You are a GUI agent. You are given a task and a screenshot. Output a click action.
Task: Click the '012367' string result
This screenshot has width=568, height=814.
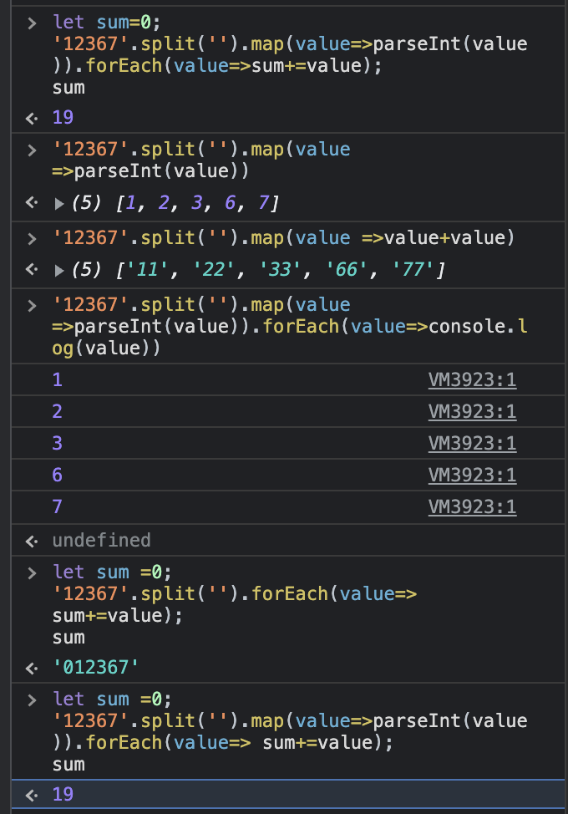click(x=96, y=667)
